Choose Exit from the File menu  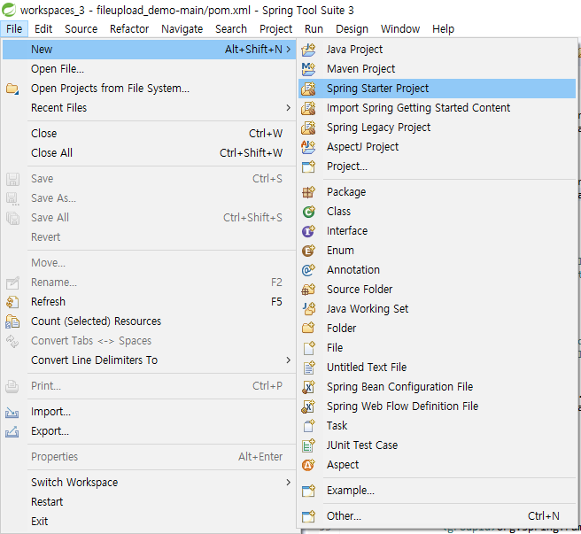(149, 522)
